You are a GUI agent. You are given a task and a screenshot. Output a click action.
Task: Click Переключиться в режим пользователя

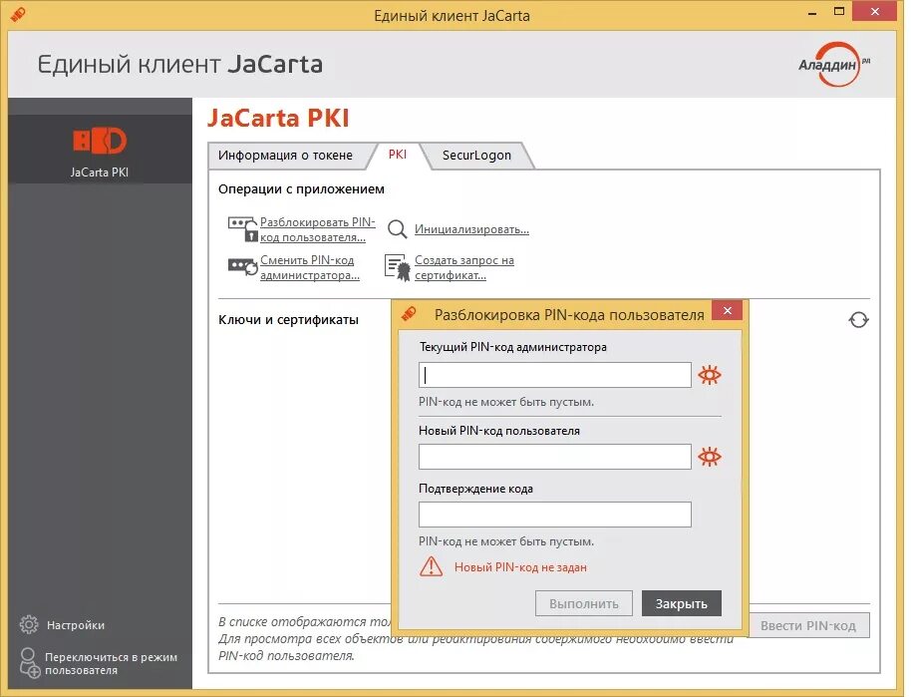111,663
